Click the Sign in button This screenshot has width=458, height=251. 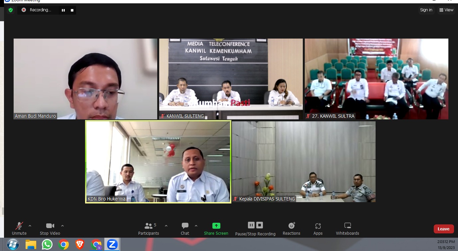pos(426,10)
